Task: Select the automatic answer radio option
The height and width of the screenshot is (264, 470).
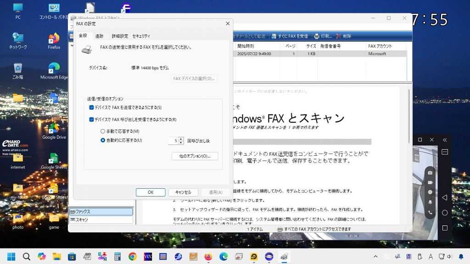Action: (103, 140)
